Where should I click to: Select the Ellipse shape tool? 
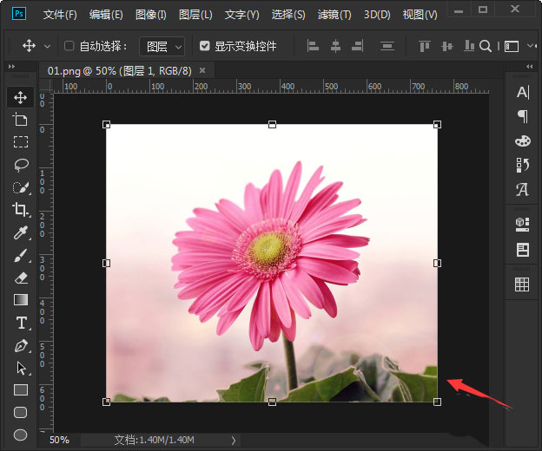click(20, 435)
